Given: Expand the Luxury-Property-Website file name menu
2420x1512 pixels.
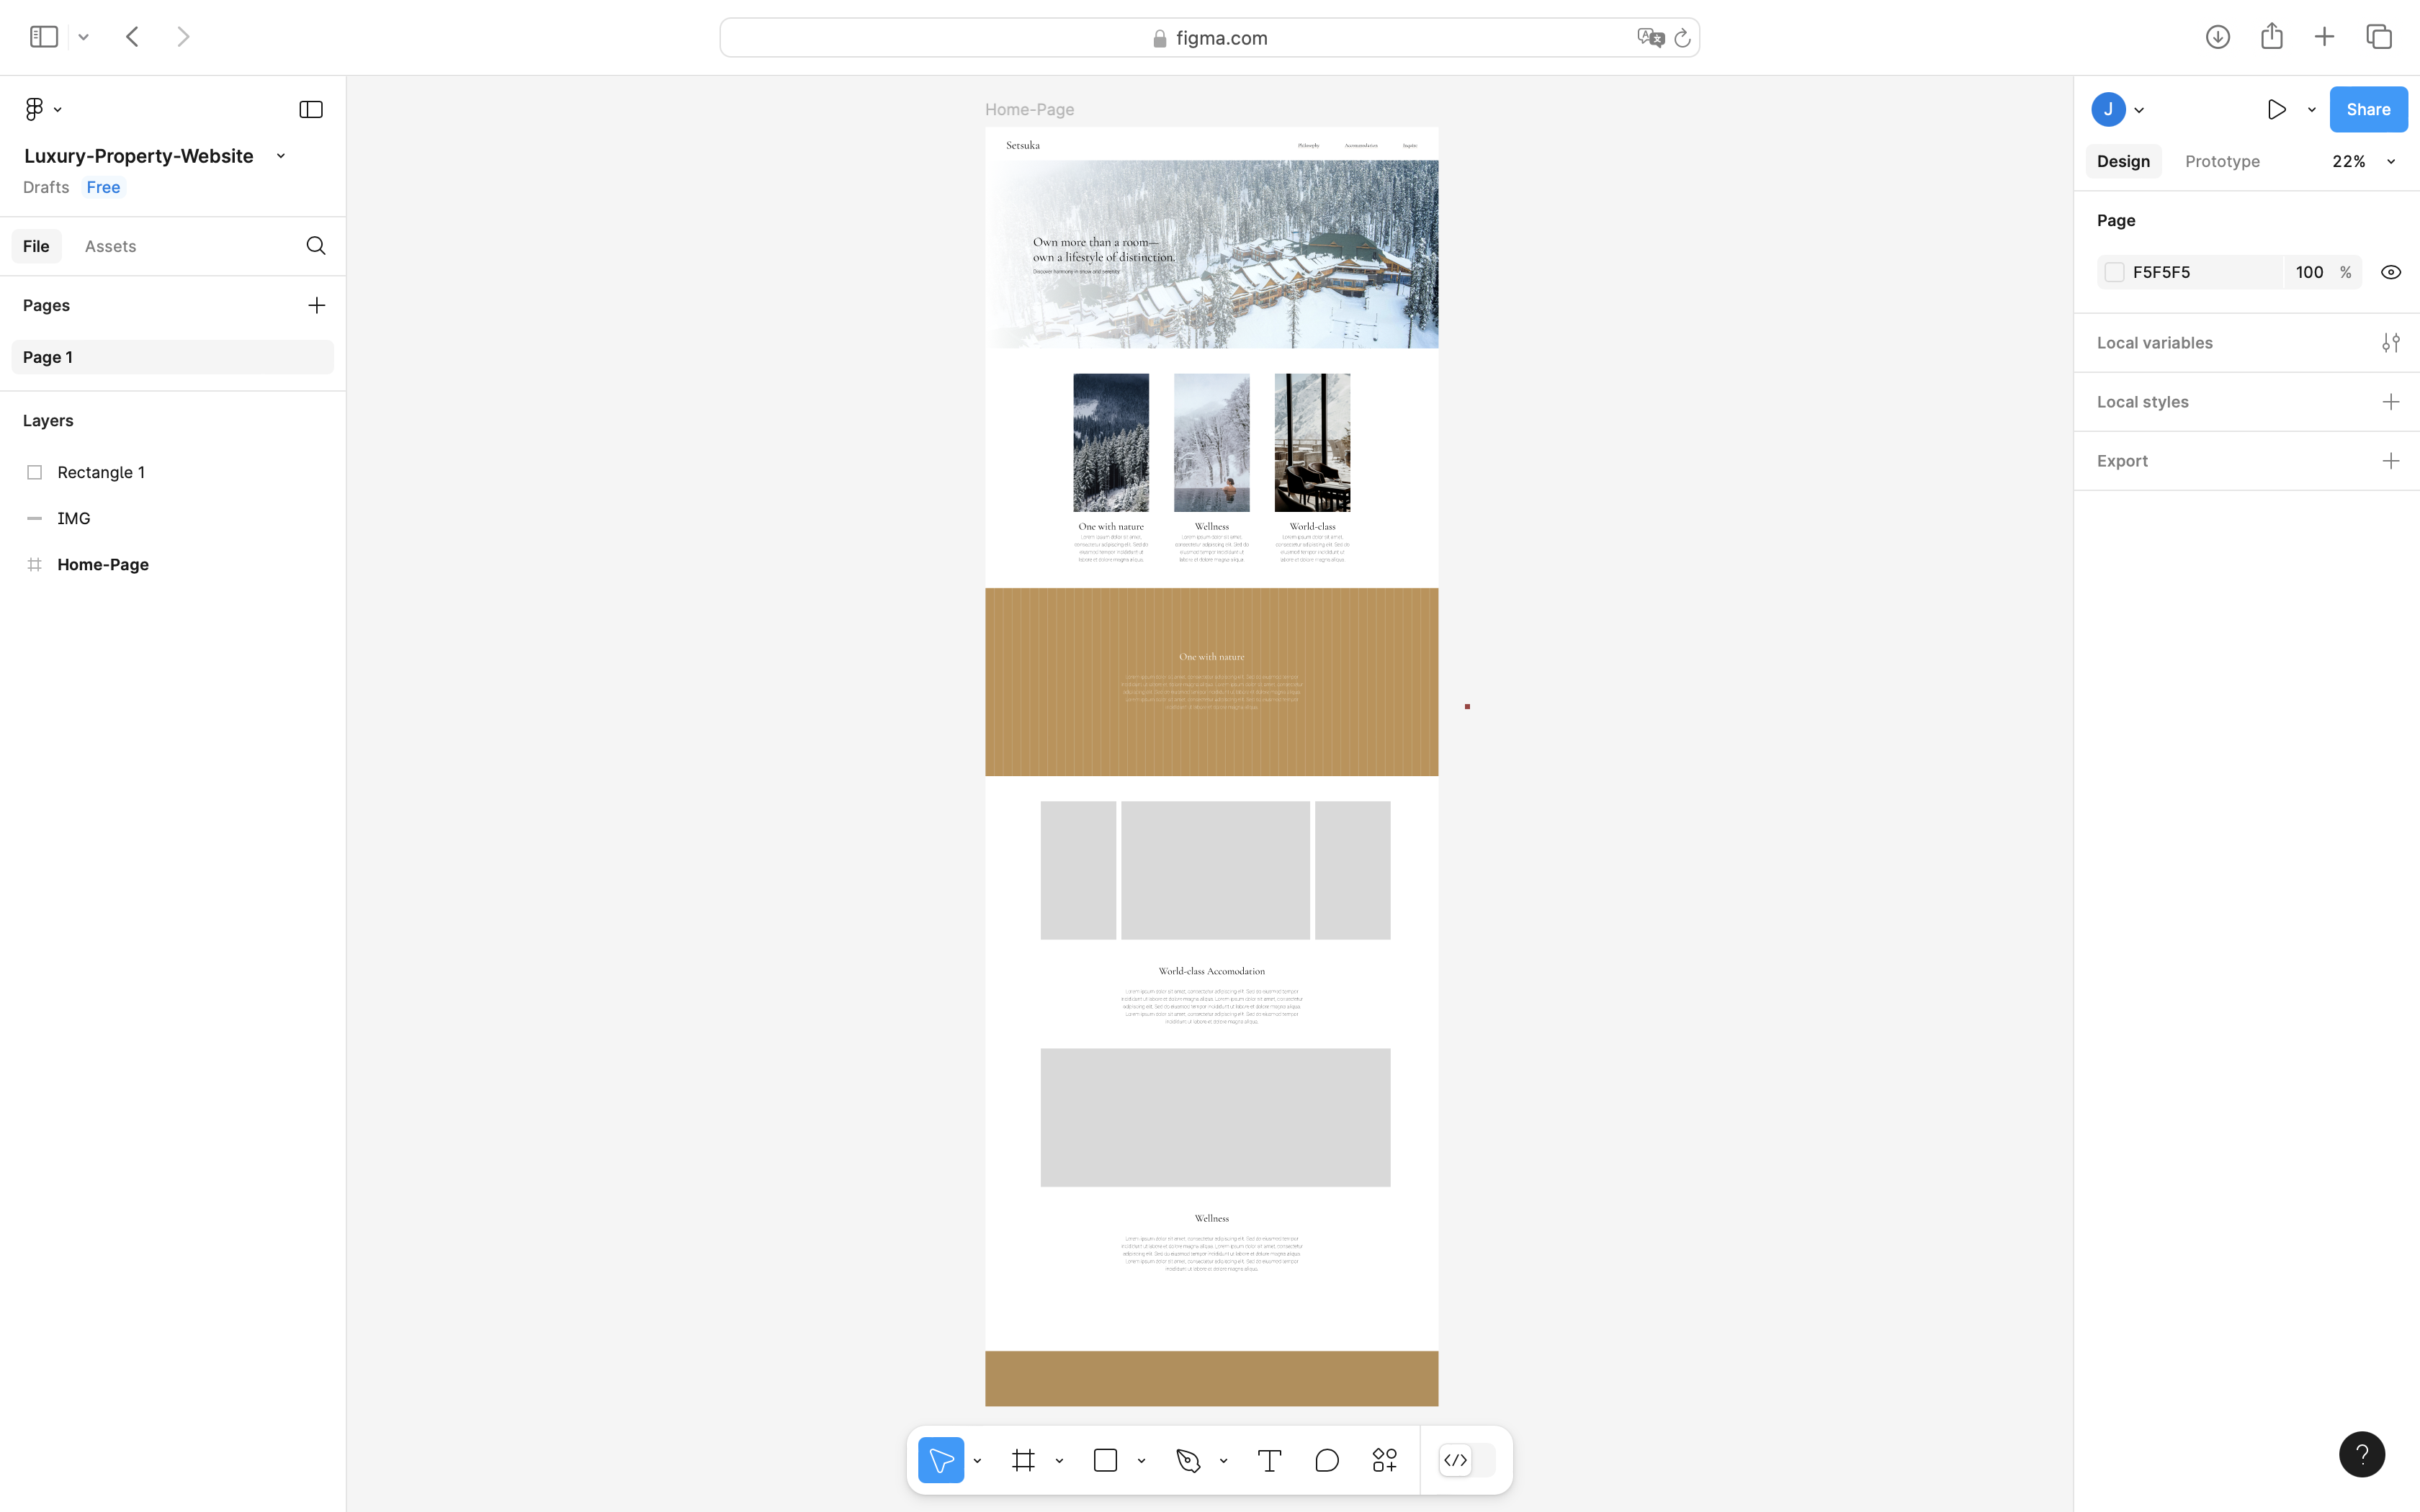Looking at the screenshot, I should coord(281,156).
